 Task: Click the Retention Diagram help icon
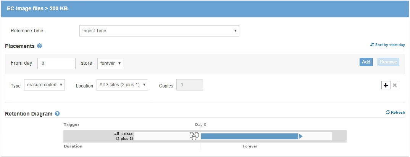57,113
